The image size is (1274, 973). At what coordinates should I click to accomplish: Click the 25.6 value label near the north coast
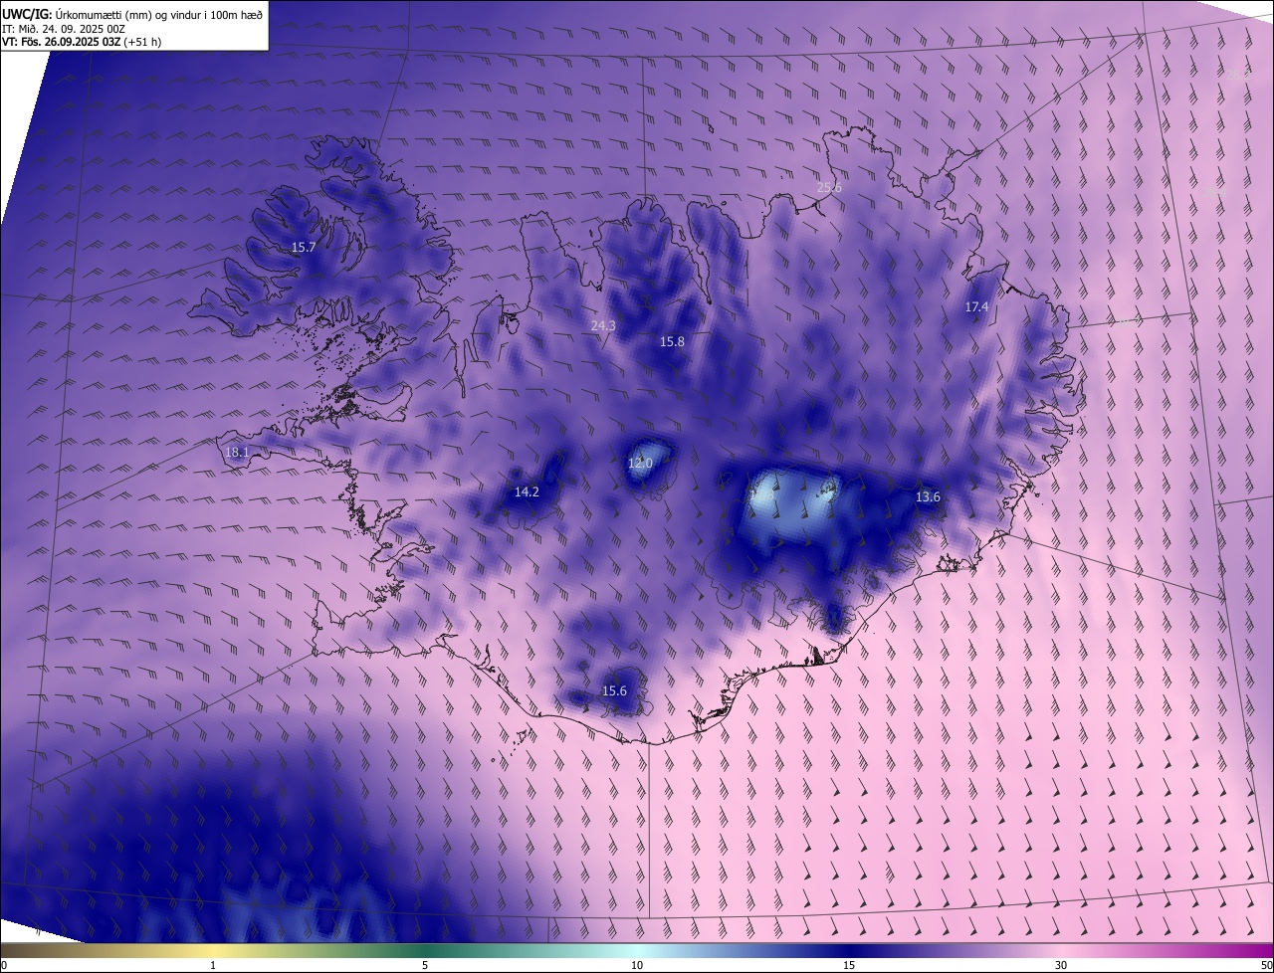point(829,187)
